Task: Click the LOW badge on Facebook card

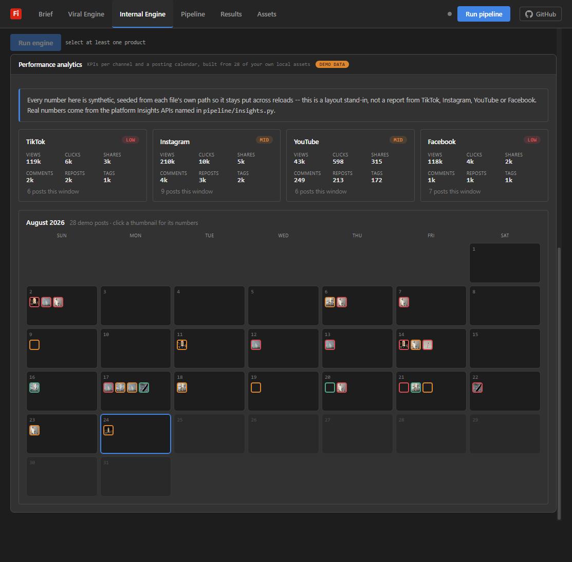Action: (532, 140)
